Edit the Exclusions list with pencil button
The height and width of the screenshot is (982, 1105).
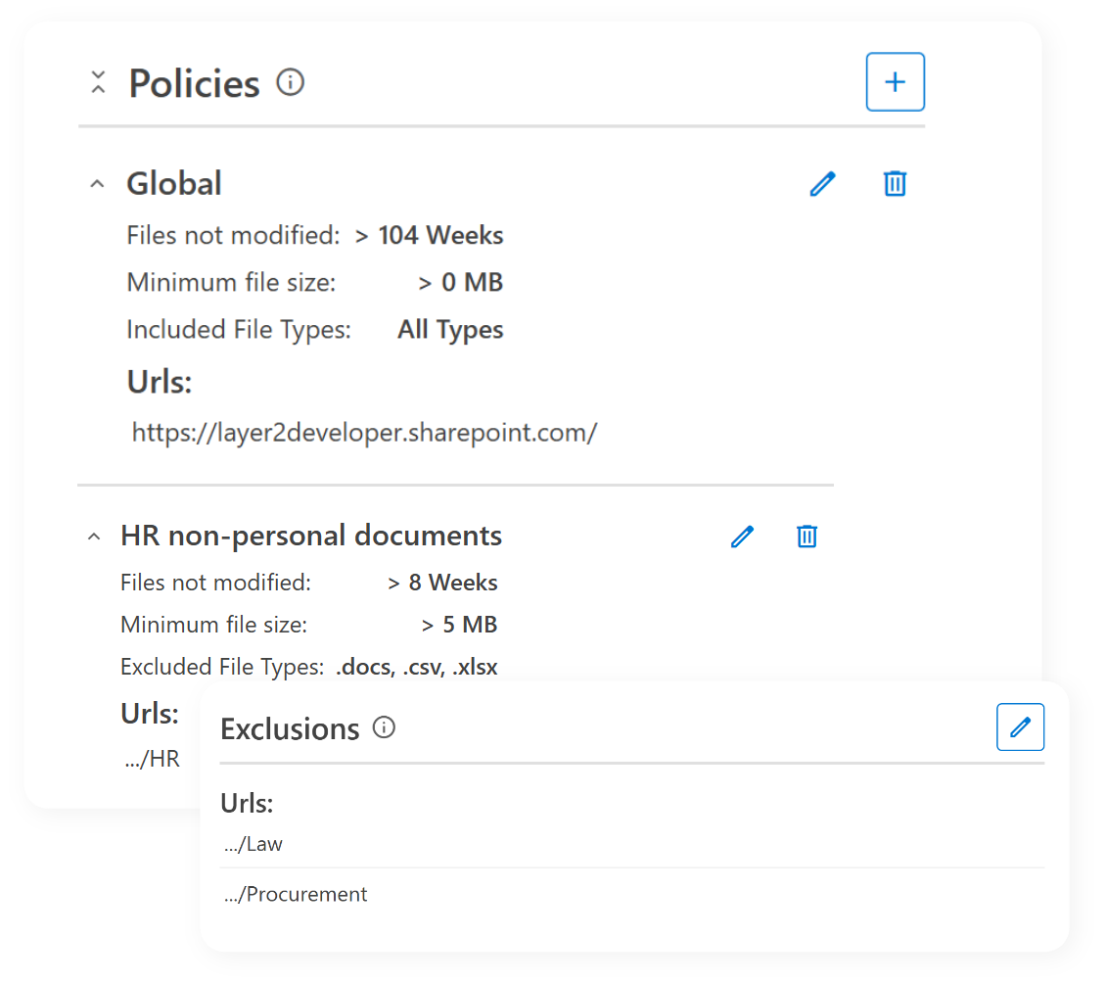tap(1020, 726)
